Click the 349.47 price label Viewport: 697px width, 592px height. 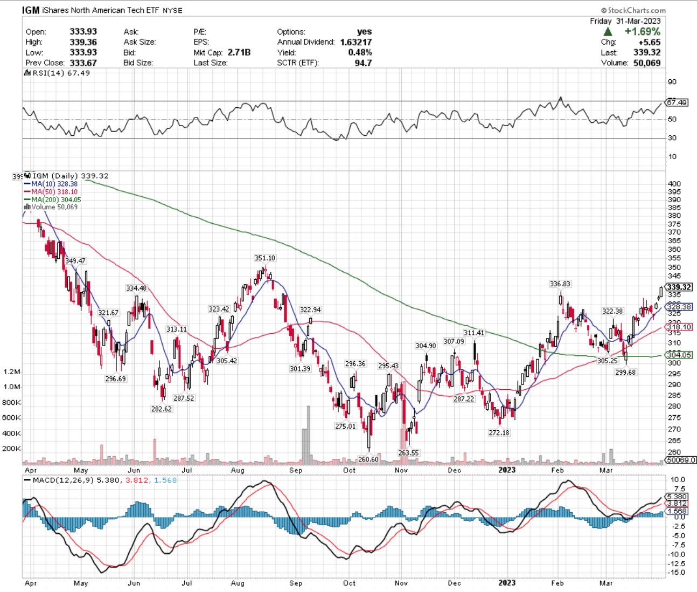(75, 261)
